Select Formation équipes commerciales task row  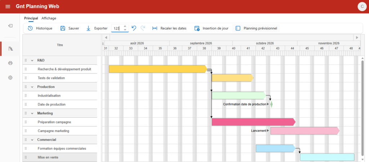[60, 149]
